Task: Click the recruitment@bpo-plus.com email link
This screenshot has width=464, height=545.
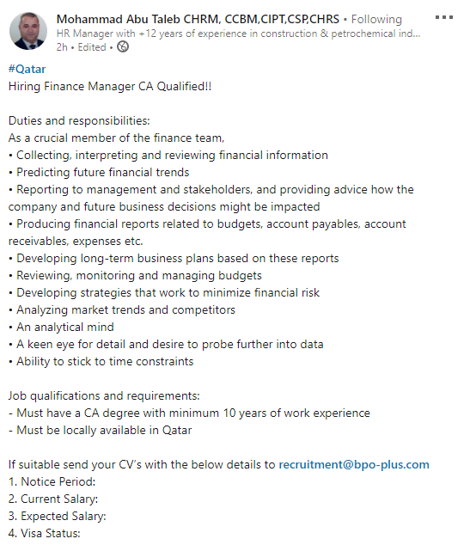Action: tap(354, 464)
